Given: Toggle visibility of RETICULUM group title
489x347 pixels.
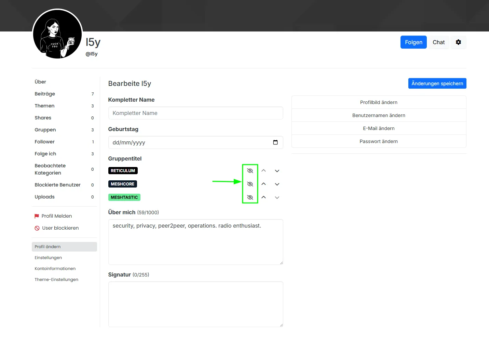Looking at the screenshot, I should pyautogui.click(x=250, y=171).
